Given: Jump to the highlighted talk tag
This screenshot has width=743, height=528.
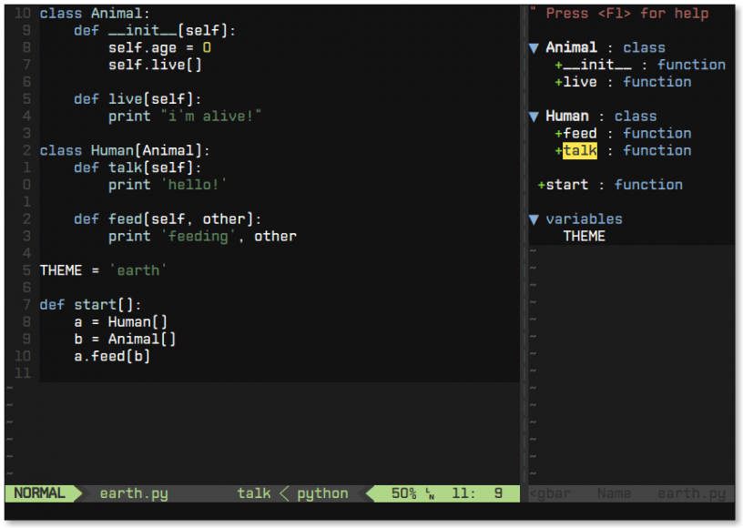Looking at the screenshot, I should pyautogui.click(x=580, y=150).
